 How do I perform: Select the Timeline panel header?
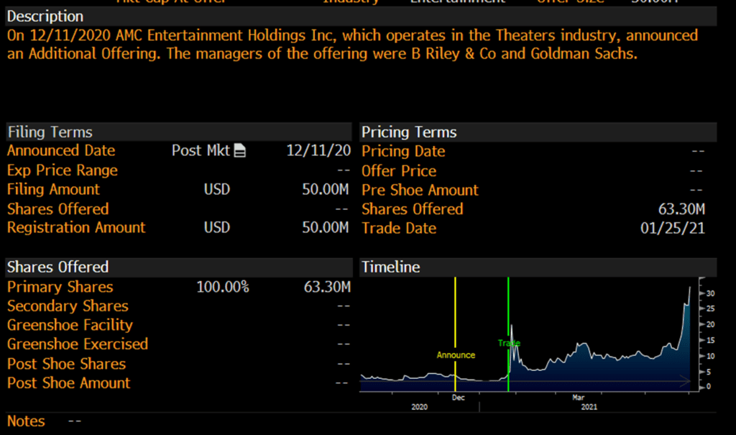coord(390,267)
